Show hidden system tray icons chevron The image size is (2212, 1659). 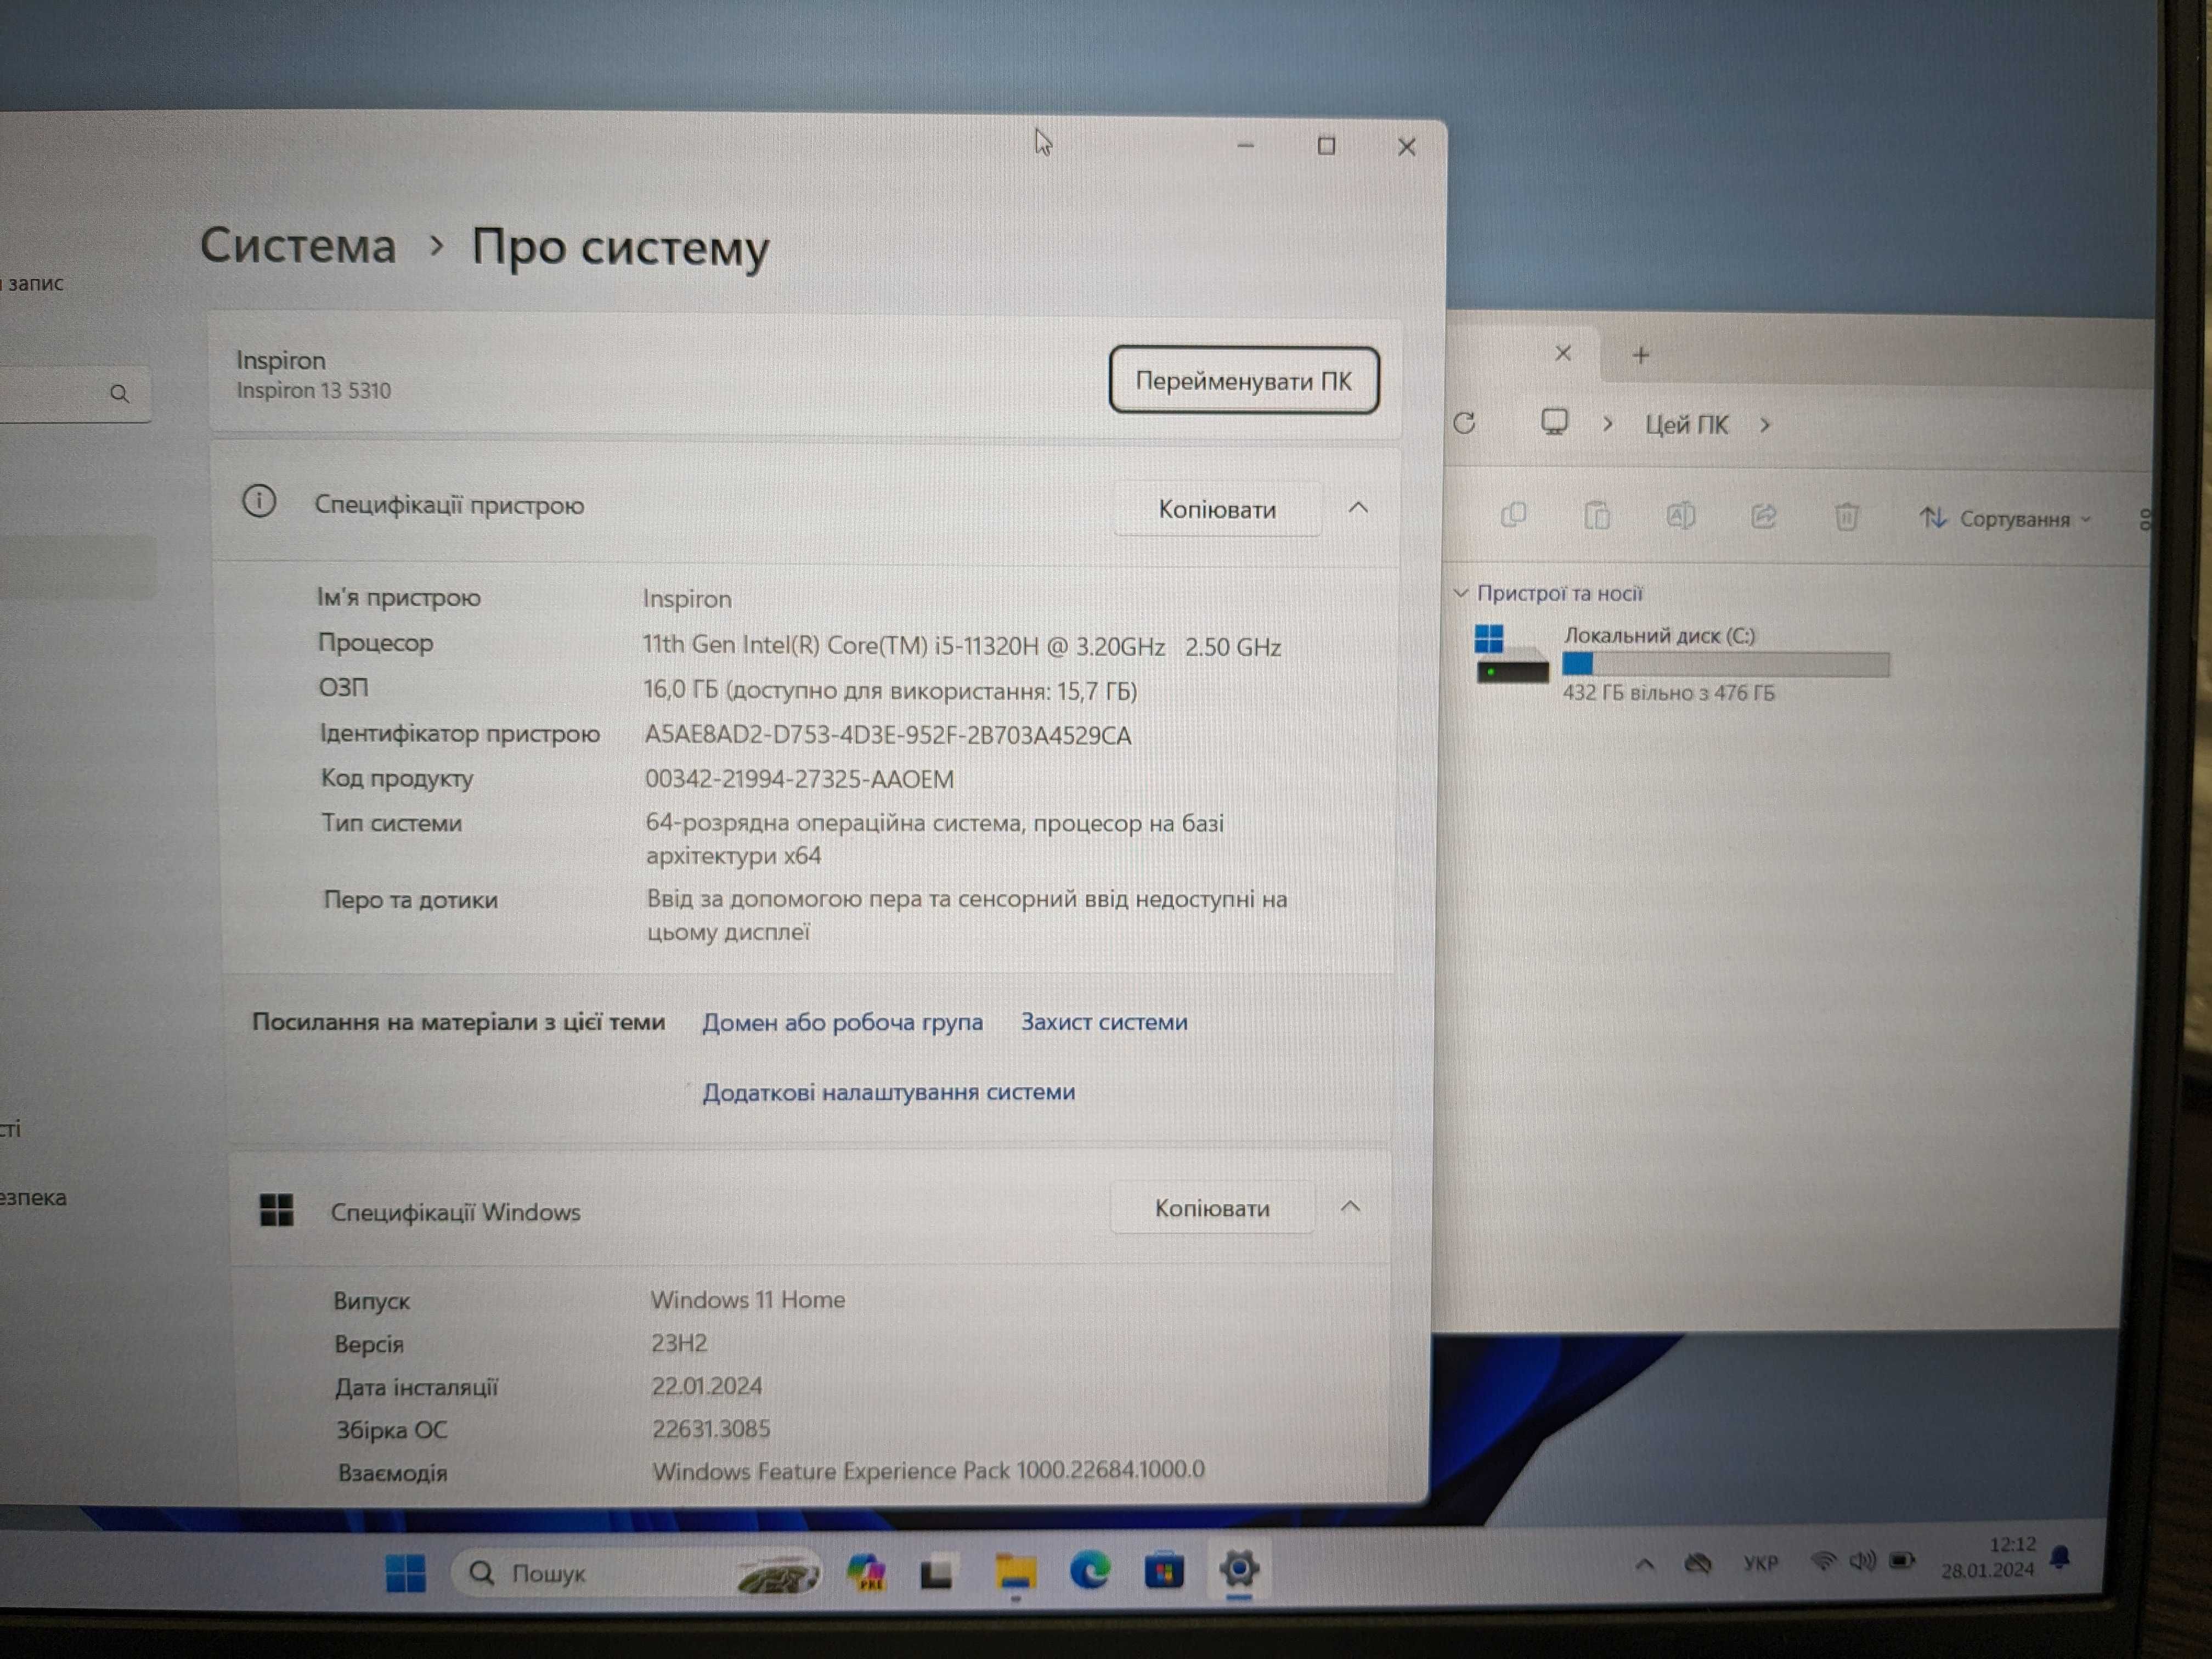pos(1645,1564)
